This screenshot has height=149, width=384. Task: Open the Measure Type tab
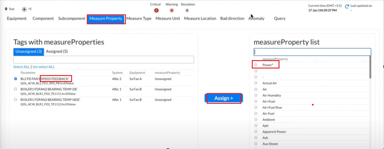pyautogui.click(x=139, y=19)
